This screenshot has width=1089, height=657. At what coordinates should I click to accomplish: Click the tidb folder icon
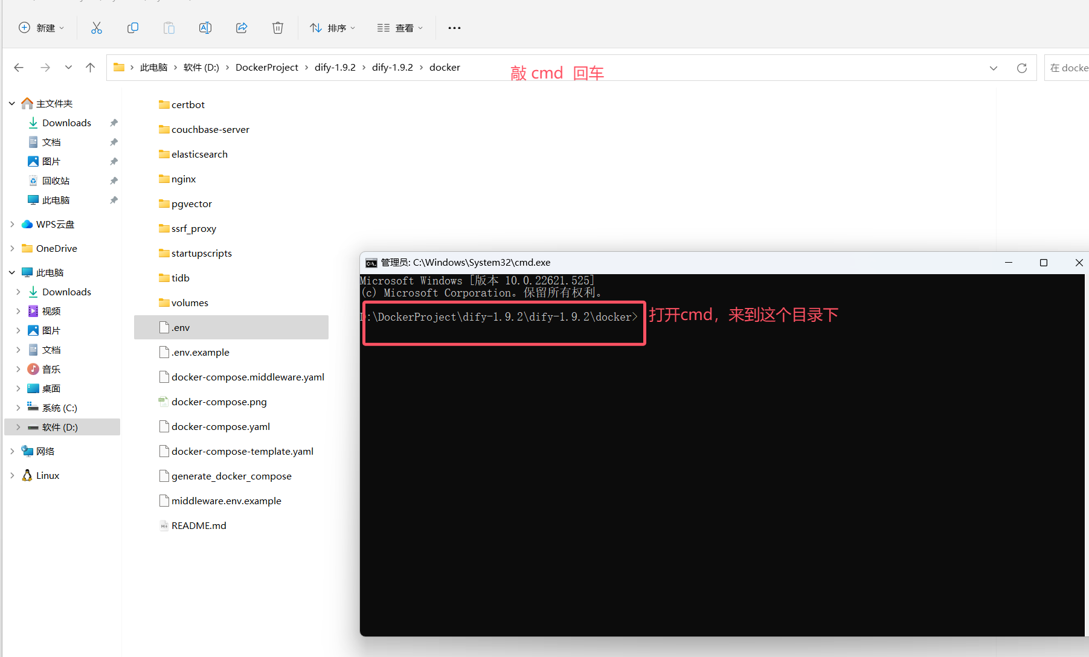coord(164,278)
